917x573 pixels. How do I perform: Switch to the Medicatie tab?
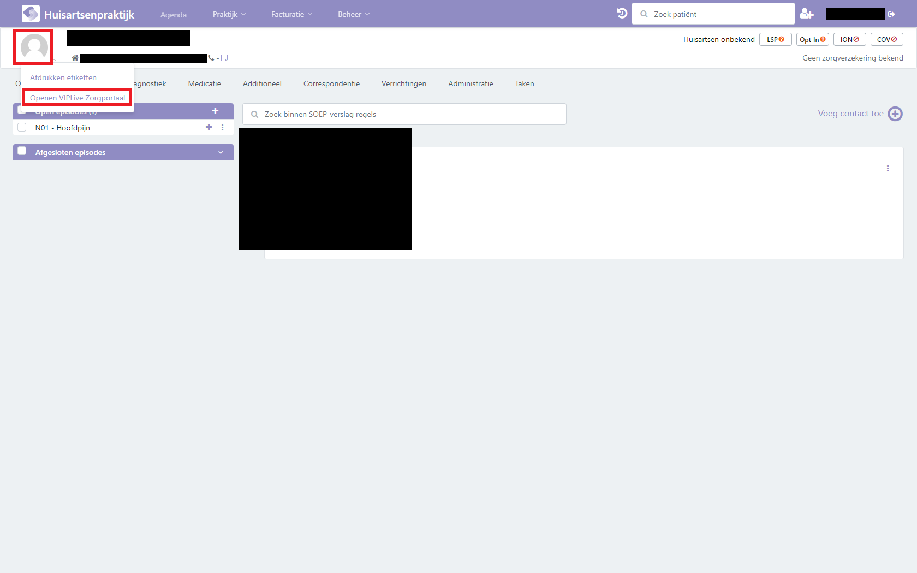(x=205, y=83)
